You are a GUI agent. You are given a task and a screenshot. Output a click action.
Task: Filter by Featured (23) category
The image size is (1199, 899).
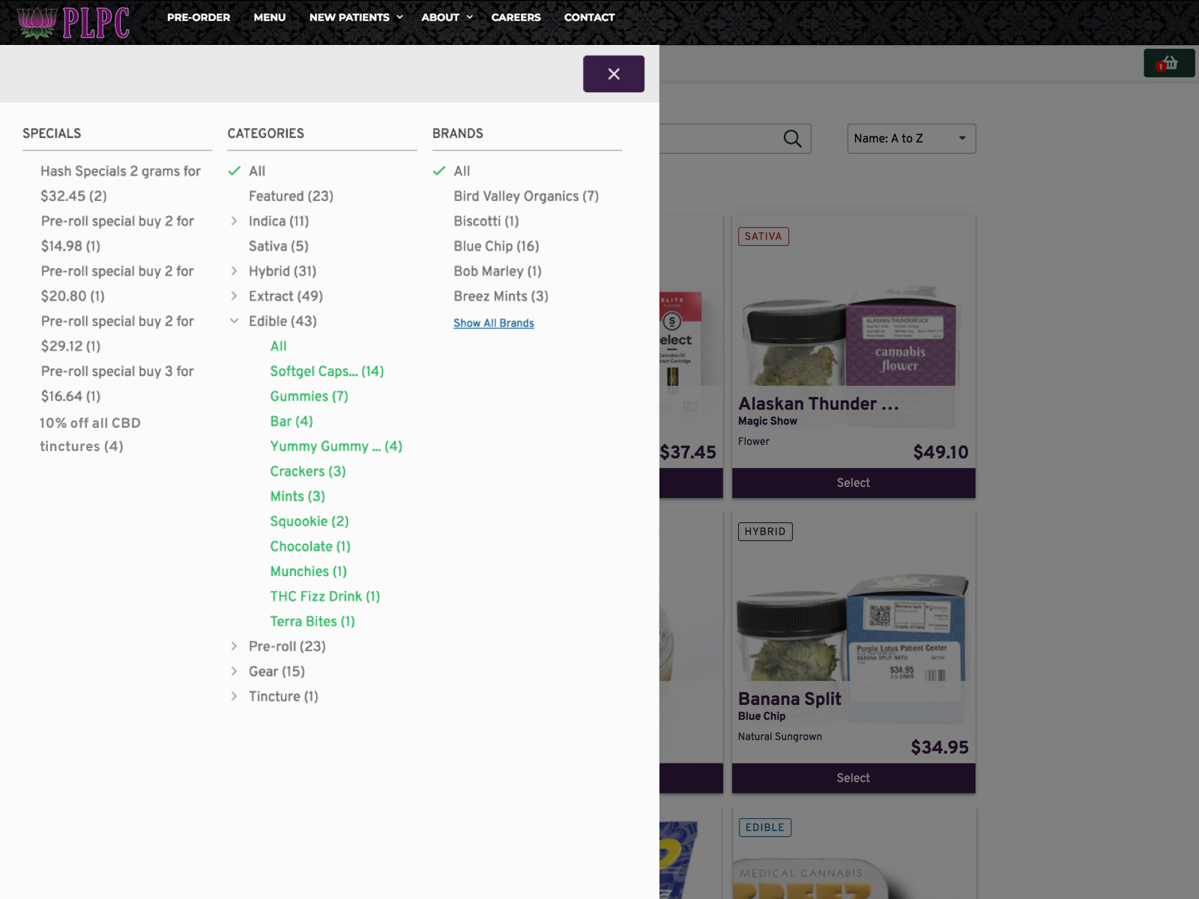pyautogui.click(x=291, y=196)
